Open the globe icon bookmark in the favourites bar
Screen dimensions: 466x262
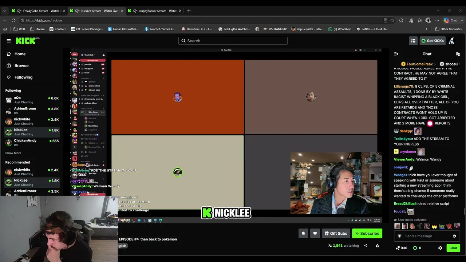click(x=257, y=29)
